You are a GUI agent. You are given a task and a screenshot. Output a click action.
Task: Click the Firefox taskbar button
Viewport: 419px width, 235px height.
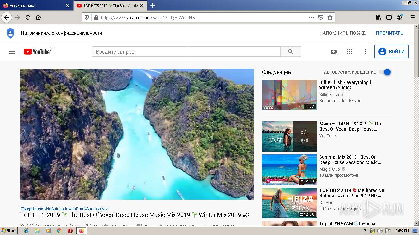81,231
